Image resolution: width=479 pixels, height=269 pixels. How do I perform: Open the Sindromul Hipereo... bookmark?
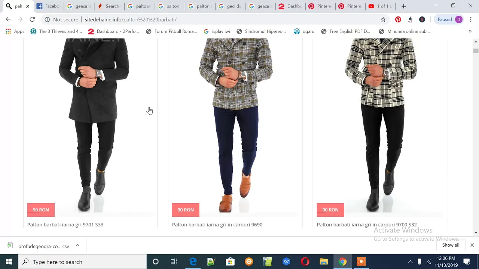tap(261, 31)
